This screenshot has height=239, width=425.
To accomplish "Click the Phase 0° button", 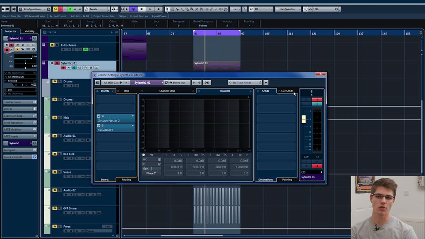I will (151, 173).
